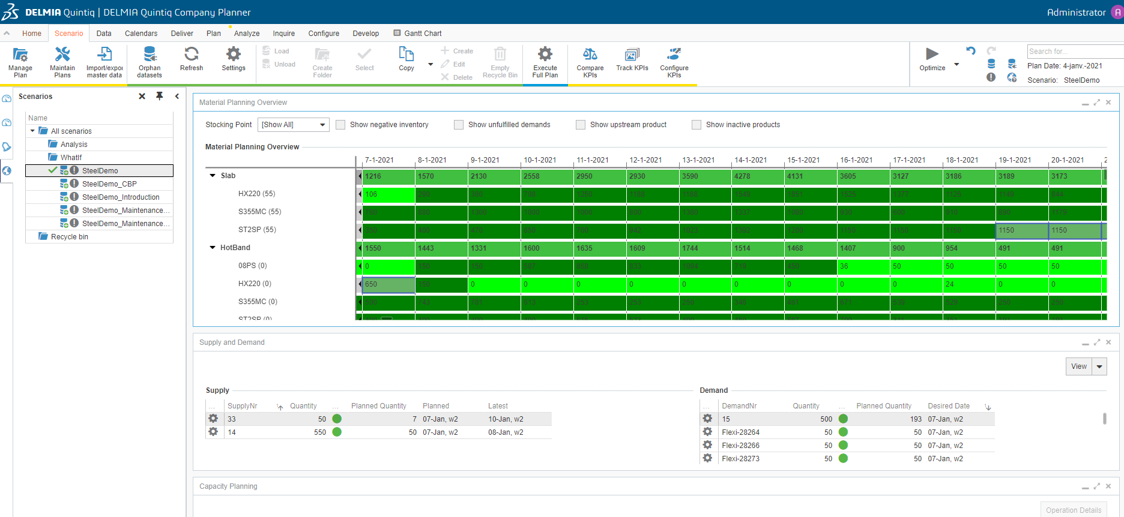Open Track KPIs
This screenshot has height=517, width=1124.
[632, 59]
